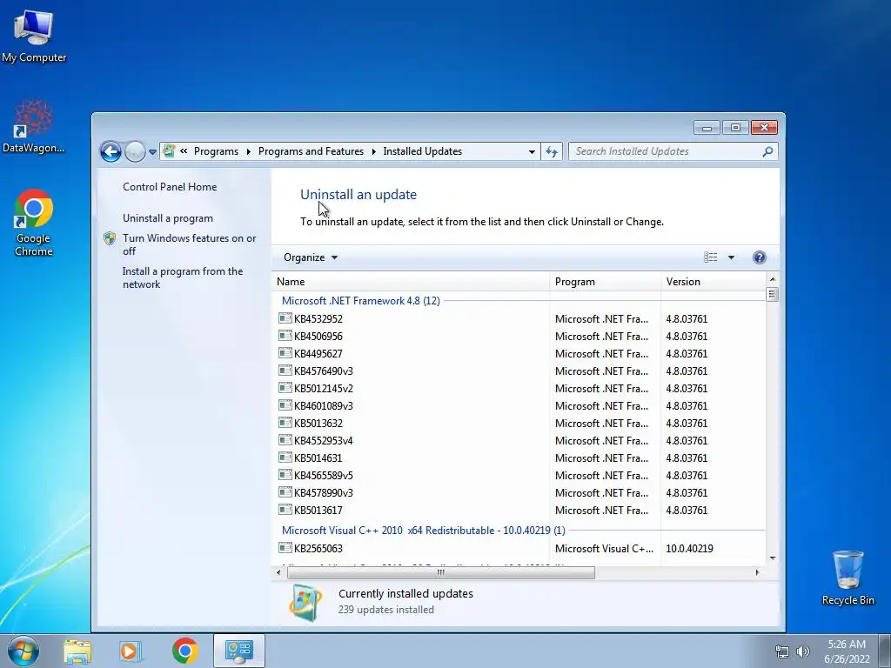891x668 pixels.
Task: Open recent pages dropdown next to Forward
Action: [x=152, y=151]
